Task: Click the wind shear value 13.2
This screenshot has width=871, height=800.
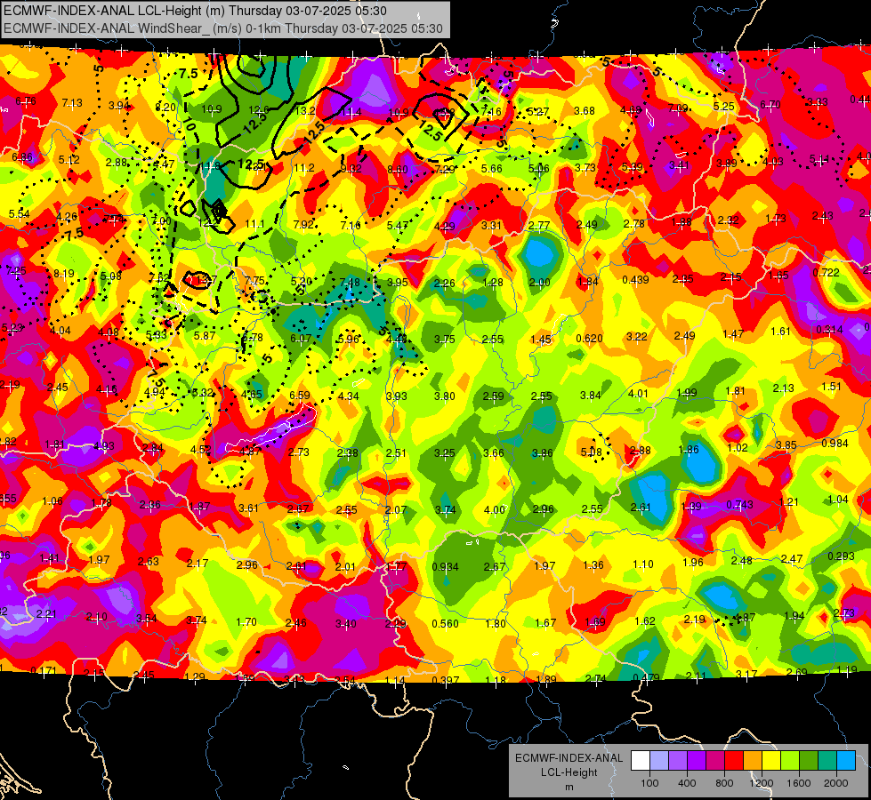Action: (x=305, y=111)
